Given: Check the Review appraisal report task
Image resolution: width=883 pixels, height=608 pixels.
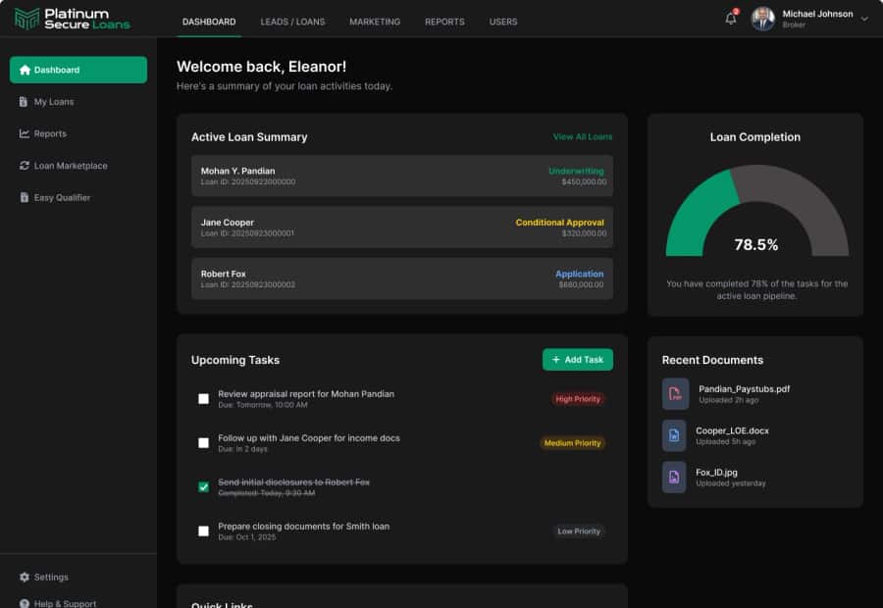Looking at the screenshot, I should 204,399.
